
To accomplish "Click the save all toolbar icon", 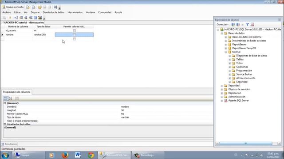I will (49, 7).
